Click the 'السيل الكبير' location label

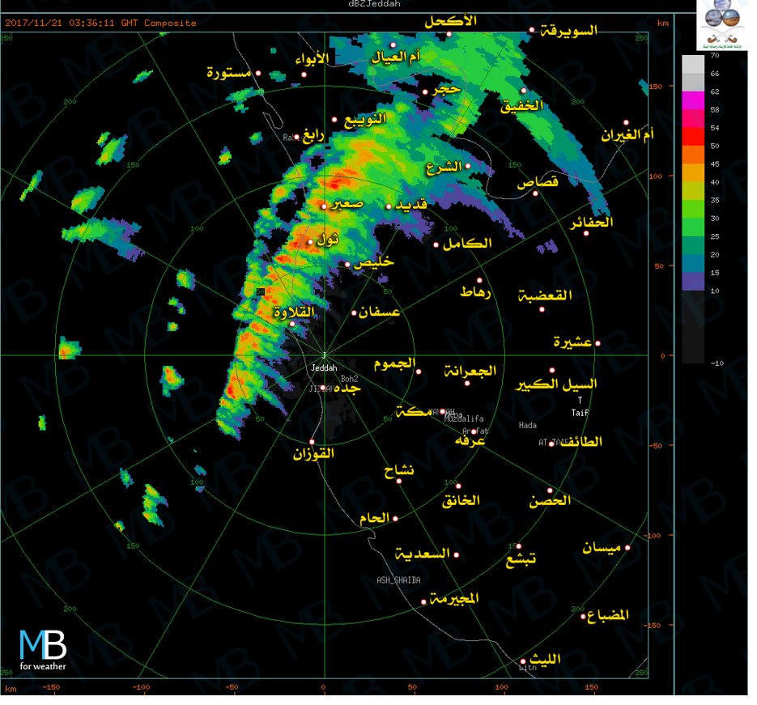tap(556, 384)
